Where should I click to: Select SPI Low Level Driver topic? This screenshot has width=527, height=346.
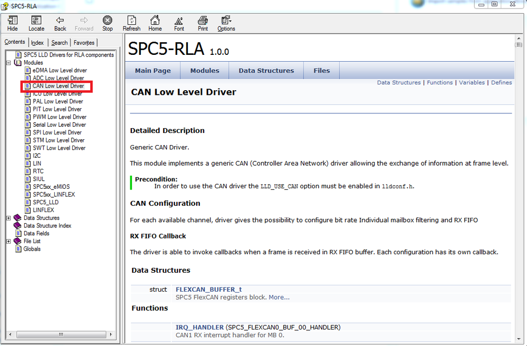click(x=57, y=132)
